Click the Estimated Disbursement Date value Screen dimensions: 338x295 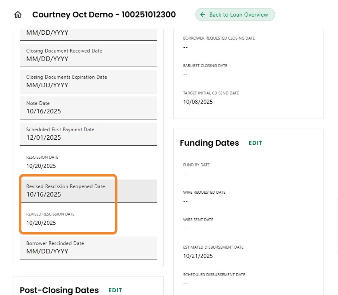click(x=198, y=256)
